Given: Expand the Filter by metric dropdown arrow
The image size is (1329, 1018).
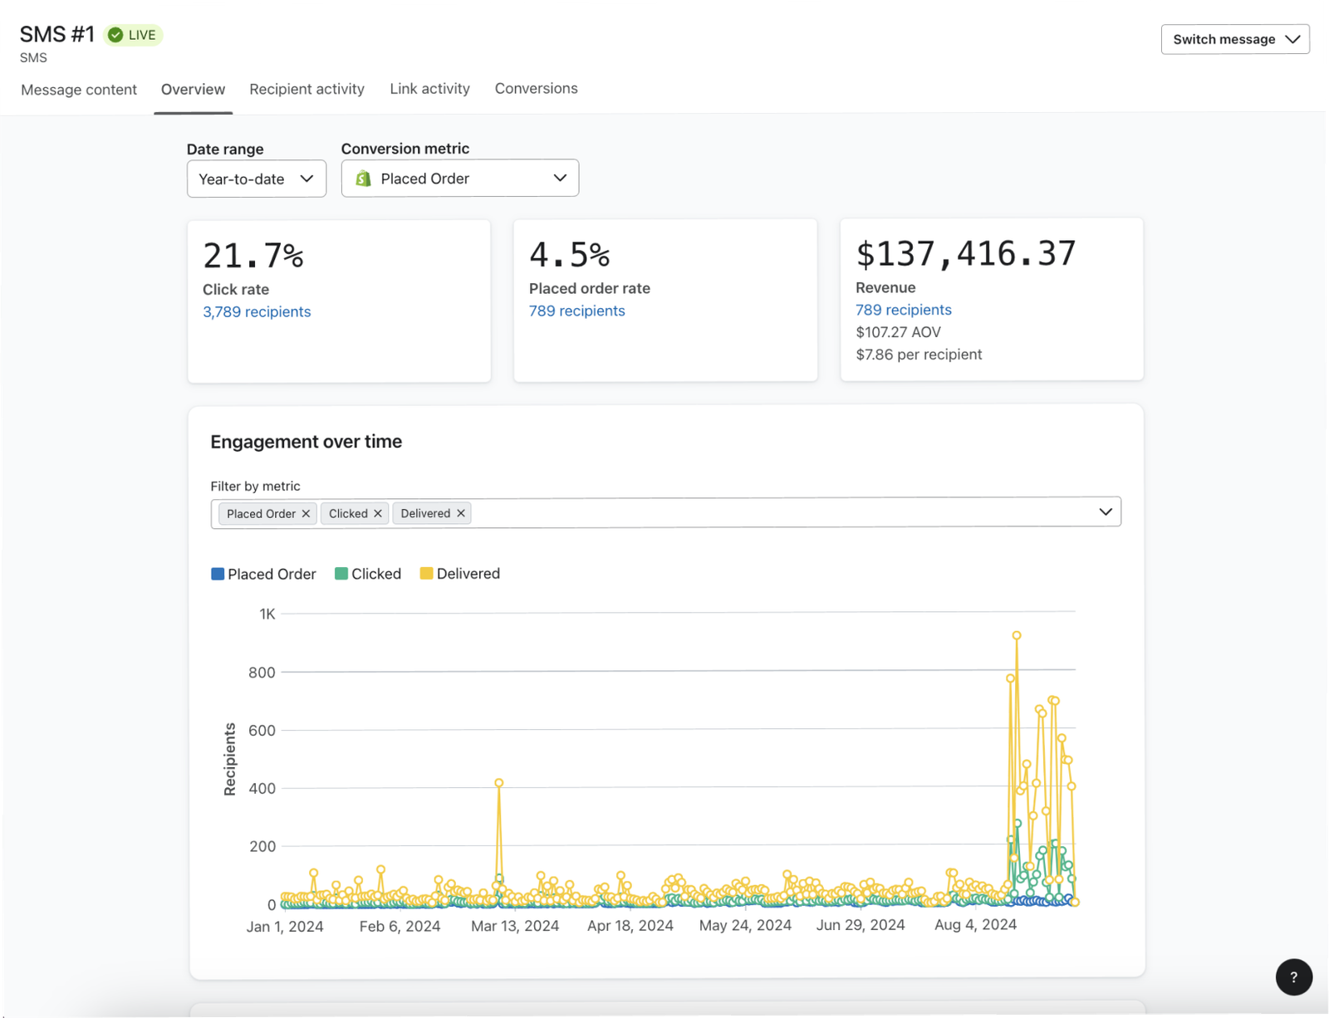Looking at the screenshot, I should 1106,511.
